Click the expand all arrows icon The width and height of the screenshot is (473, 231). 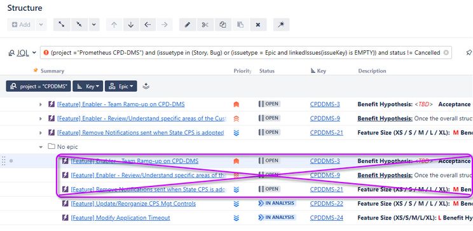pos(62,25)
